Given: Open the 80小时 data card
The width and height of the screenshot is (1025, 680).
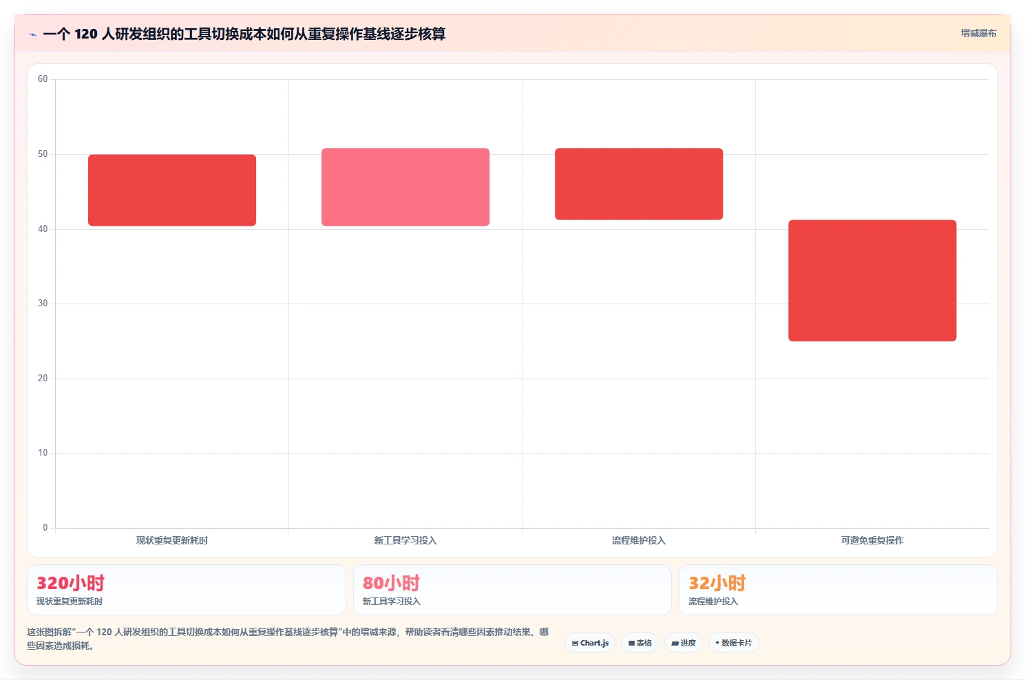Looking at the screenshot, I should pos(512,590).
